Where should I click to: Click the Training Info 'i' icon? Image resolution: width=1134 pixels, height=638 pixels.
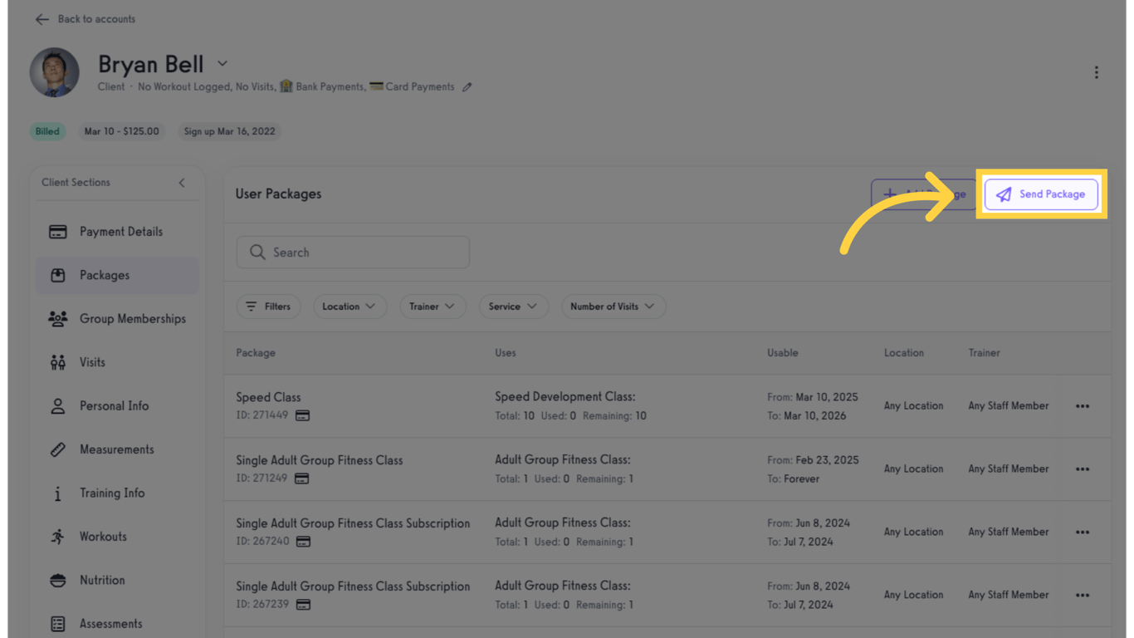coord(57,493)
